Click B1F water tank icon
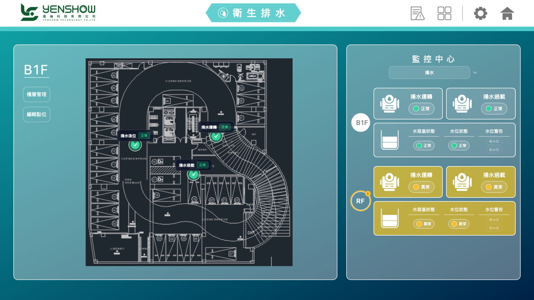 (390, 140)
